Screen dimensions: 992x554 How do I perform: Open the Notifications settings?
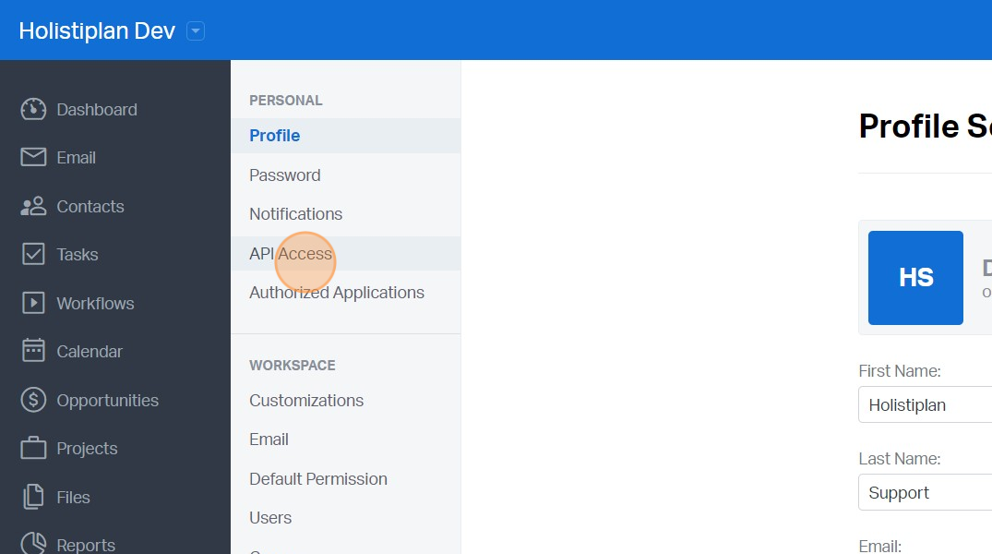pyautogui.click(x=295, y=213)
